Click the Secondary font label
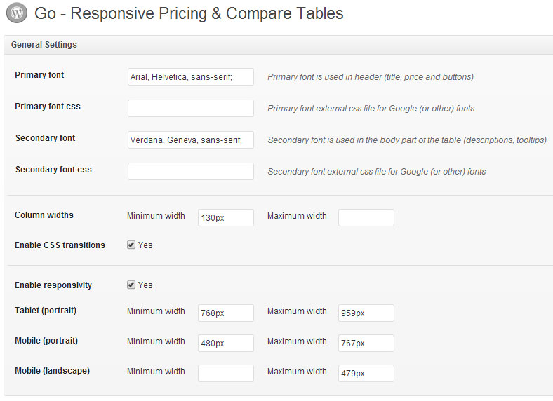The width and height of the screenshot is (553, 401). [45, 138]
